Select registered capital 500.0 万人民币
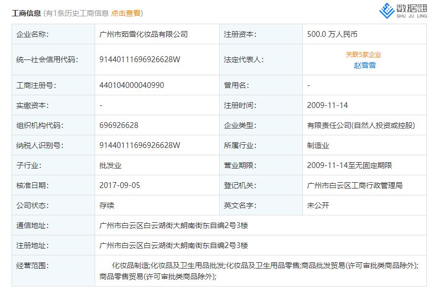The width and height of the screenshot is (439, 297). coord(332,34)
